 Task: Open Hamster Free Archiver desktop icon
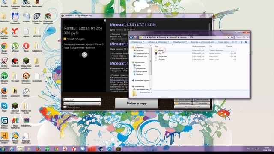4,136
